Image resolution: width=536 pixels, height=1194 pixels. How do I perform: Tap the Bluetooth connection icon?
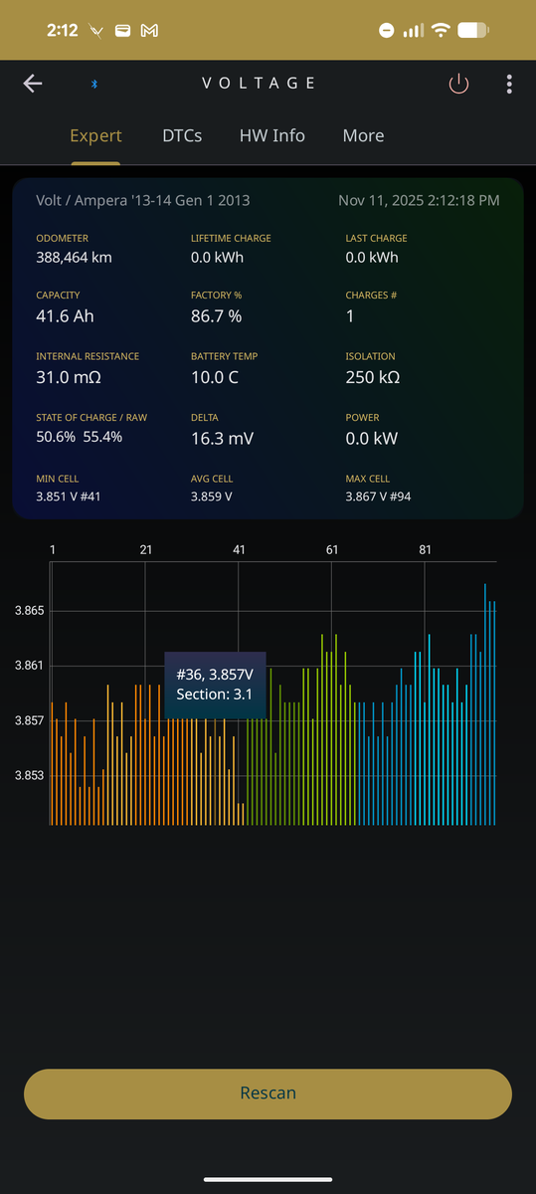(95, 84)
